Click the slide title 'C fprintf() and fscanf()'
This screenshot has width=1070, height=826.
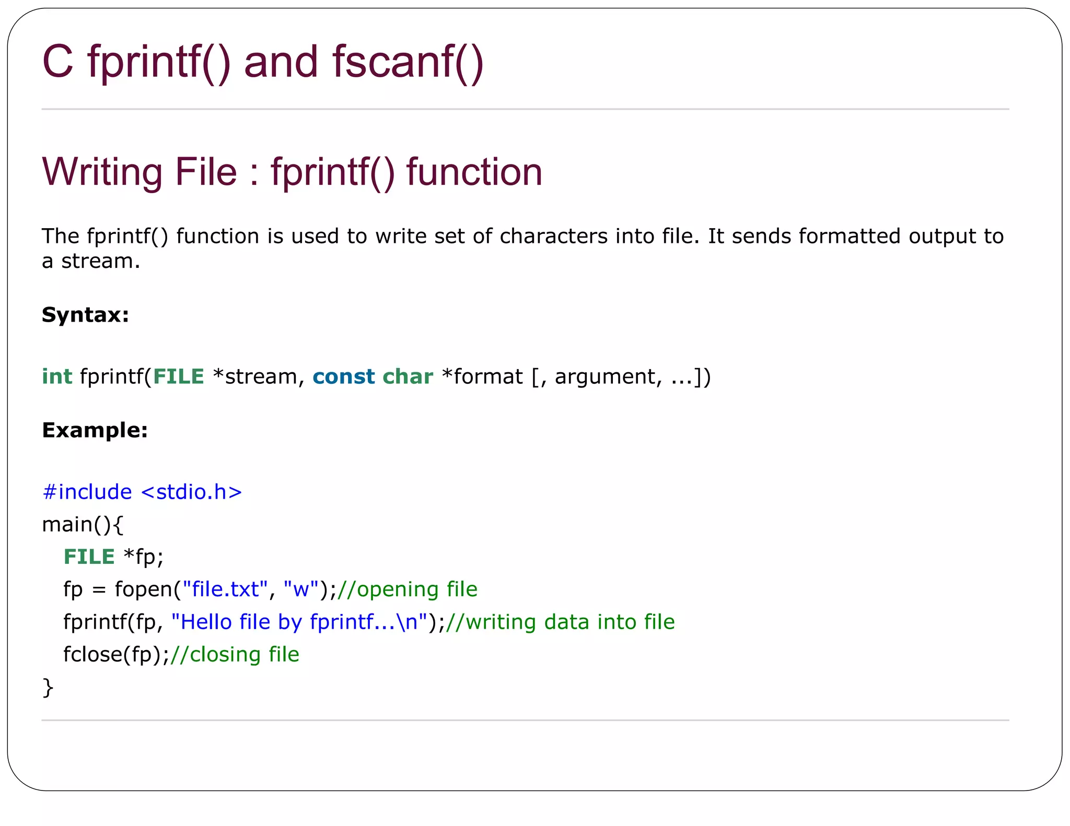[263, 62]
